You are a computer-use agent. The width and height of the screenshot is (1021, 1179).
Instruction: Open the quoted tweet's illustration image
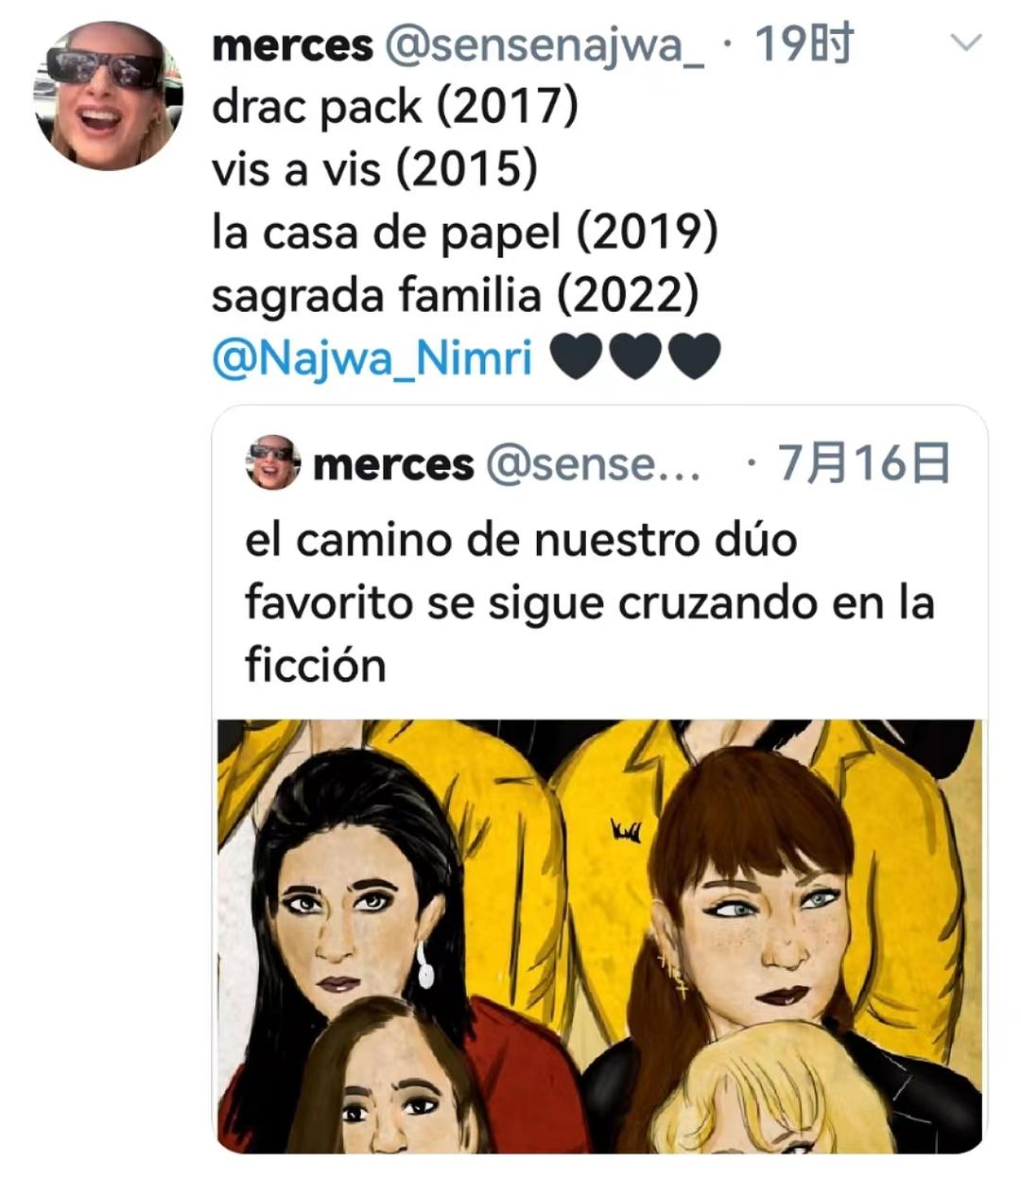pos(600,936)
